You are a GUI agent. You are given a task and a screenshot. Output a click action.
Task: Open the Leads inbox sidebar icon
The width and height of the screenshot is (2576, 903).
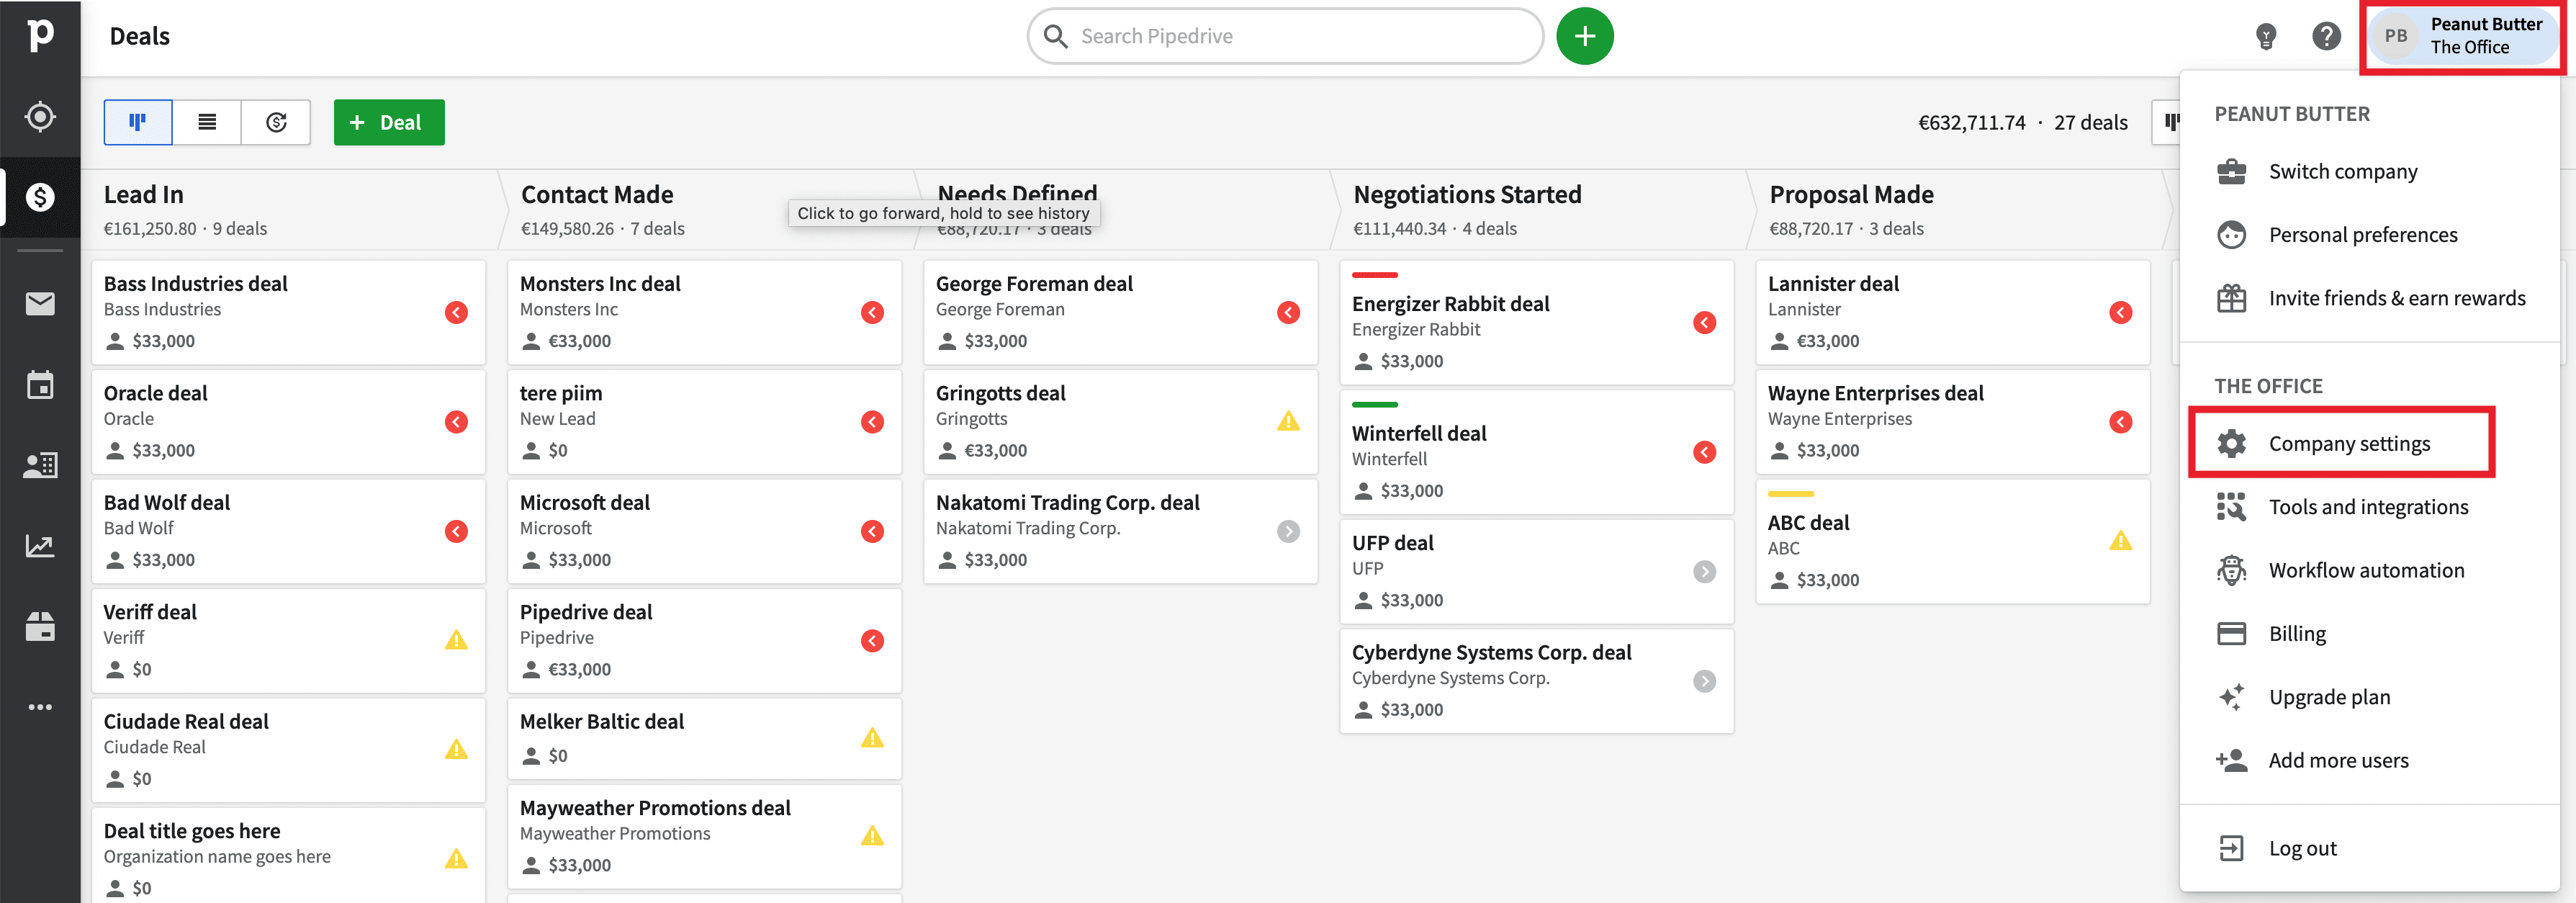(40, 117)
